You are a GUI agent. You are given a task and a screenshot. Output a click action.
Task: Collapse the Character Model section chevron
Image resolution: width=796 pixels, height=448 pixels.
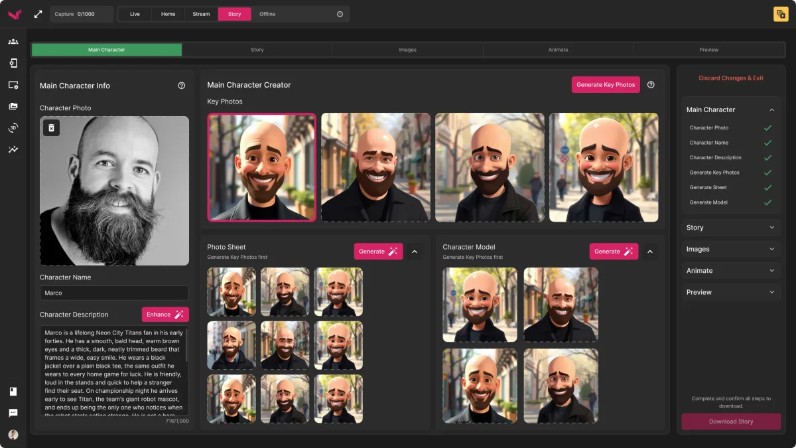pyautogui.click(x=650, y=252)
